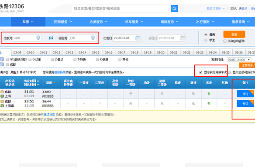The image size is (255, 167).
Task: Open the return date calendar icon
Action: [183, 38]
